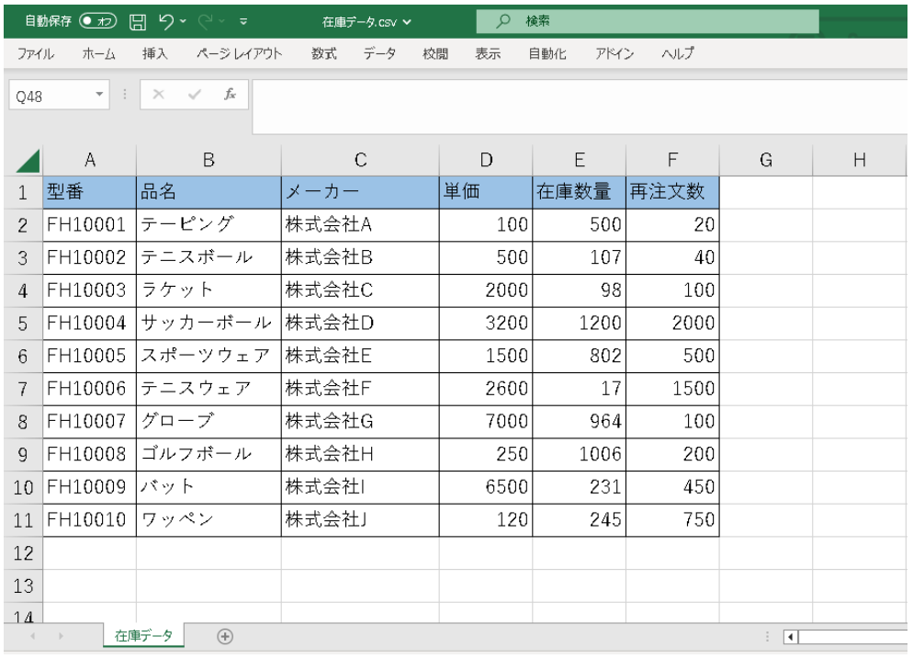Select the 在庫データ sheet tab
Image resolution: width=913 pixels, height=659 pixels.
coord(142,636)
